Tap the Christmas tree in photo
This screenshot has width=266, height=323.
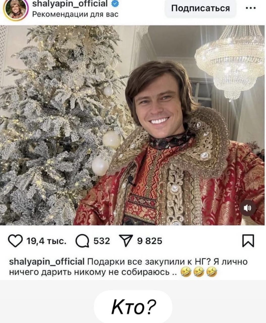[x=58, y=126]
